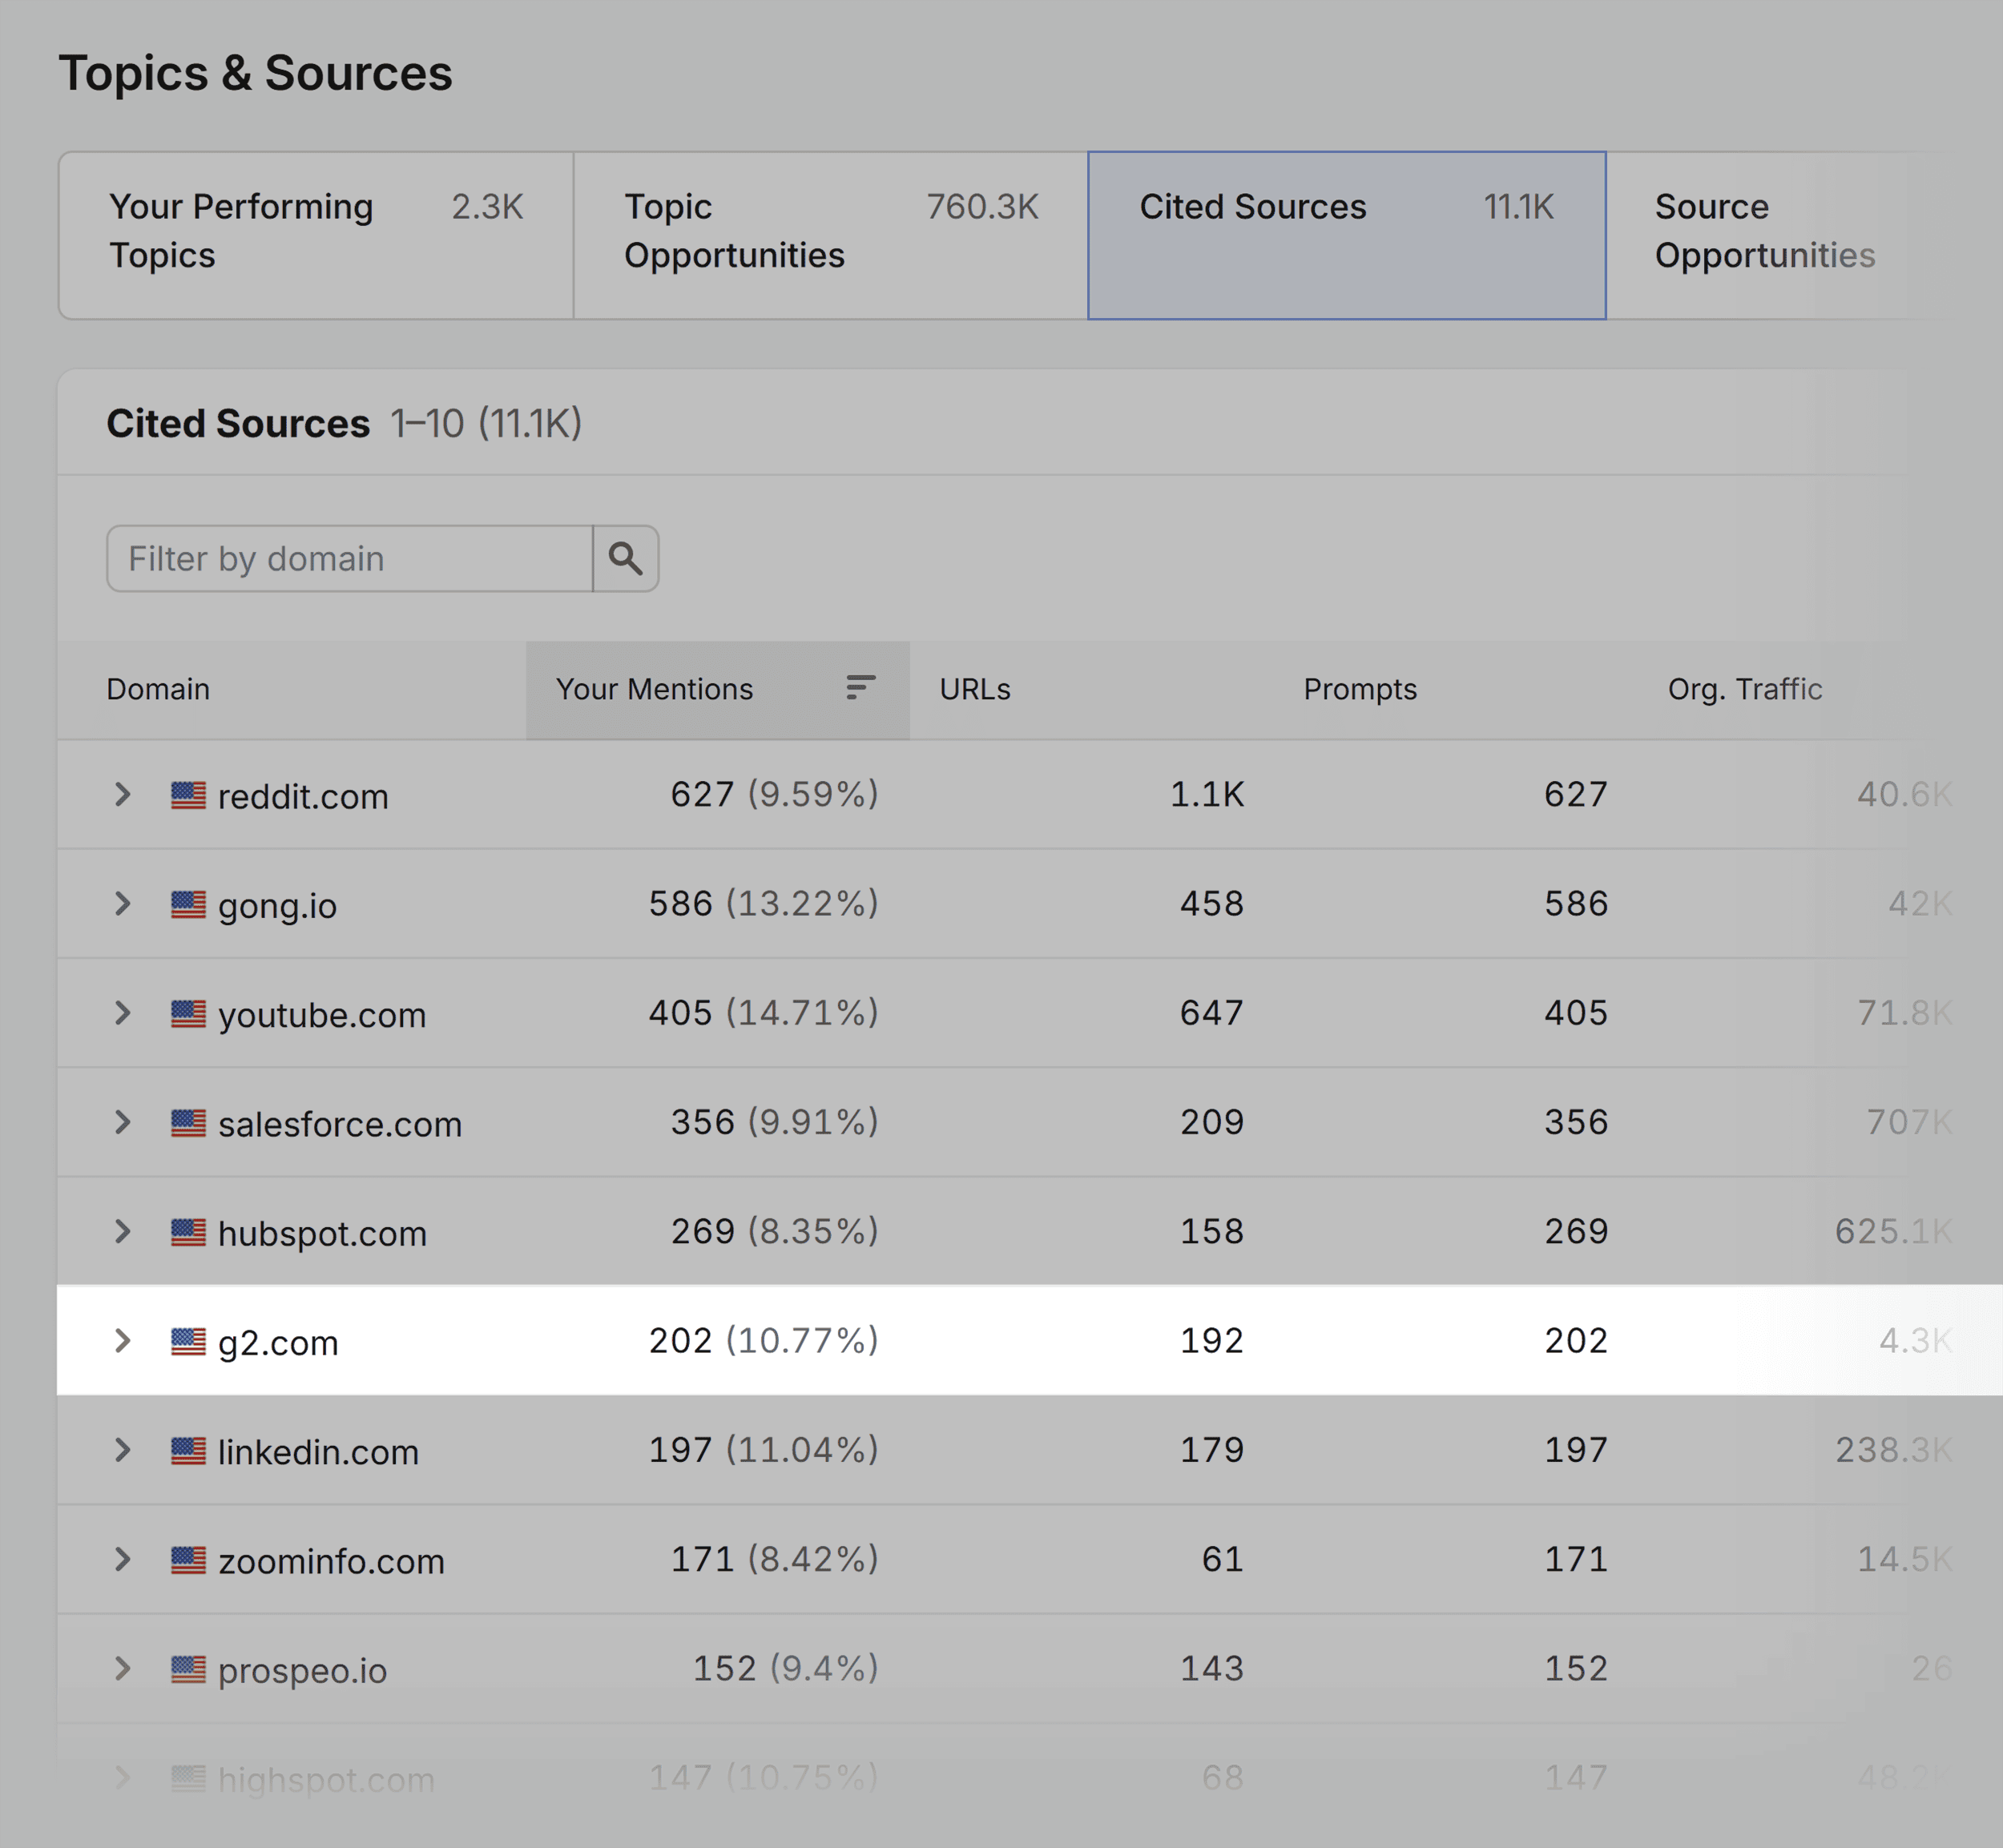2003x1848 pixels.
Task: Click the search magnifier icon button
Action: [625, 558]
